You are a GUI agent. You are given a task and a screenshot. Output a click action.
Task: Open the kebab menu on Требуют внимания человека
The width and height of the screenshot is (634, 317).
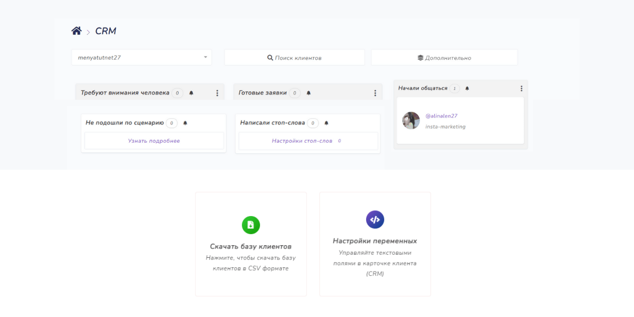[x=217, y=92]
